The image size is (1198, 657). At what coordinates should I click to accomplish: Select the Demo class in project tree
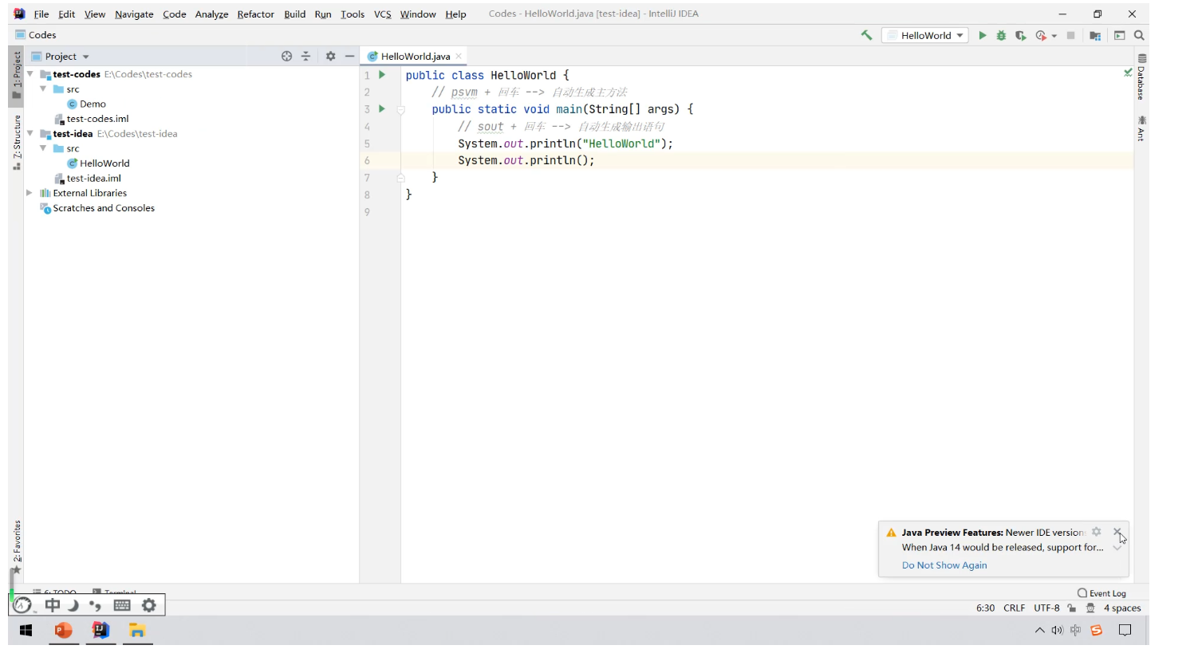pos(86,104)
